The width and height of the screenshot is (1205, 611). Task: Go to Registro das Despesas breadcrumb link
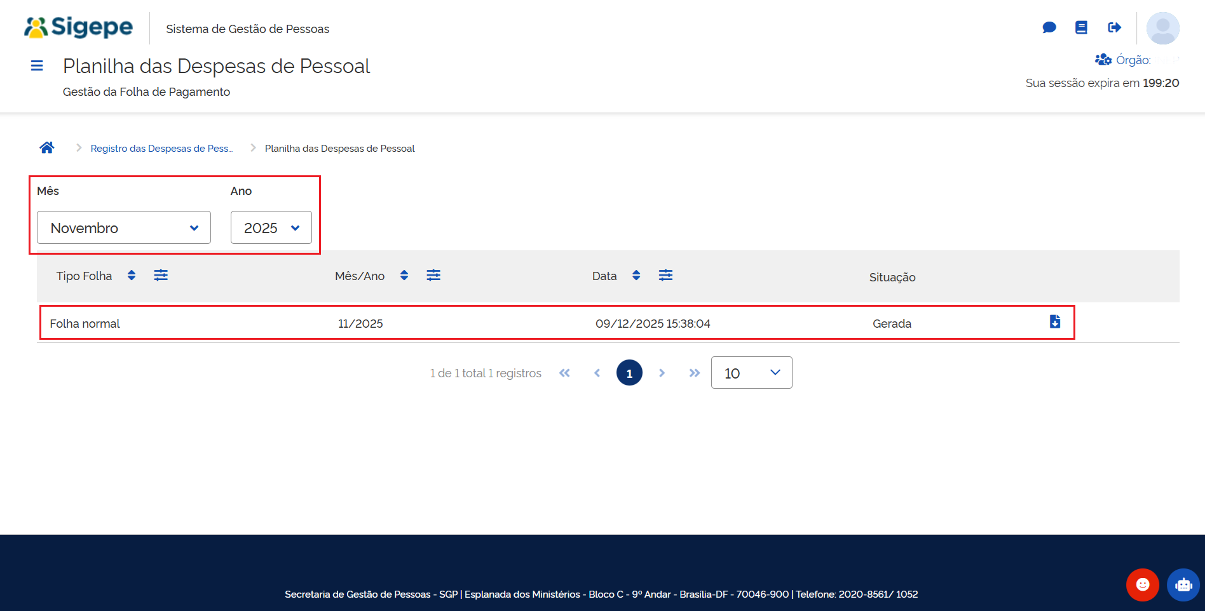click(161, 148)
